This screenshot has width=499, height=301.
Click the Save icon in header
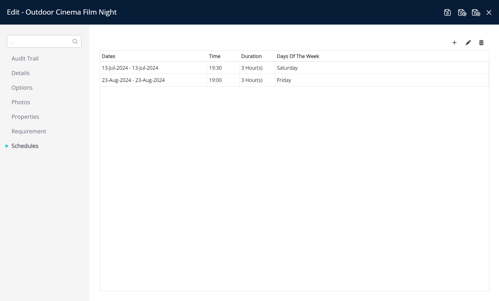tap(447, 13)
